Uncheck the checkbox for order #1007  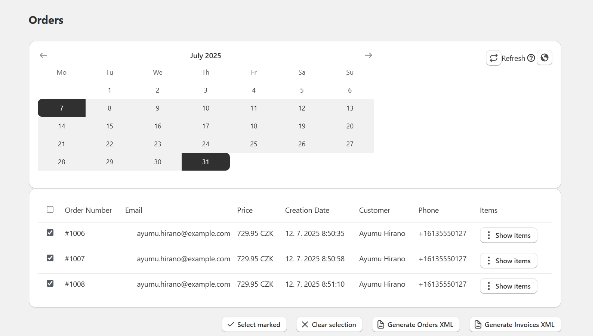pos(50,258)
